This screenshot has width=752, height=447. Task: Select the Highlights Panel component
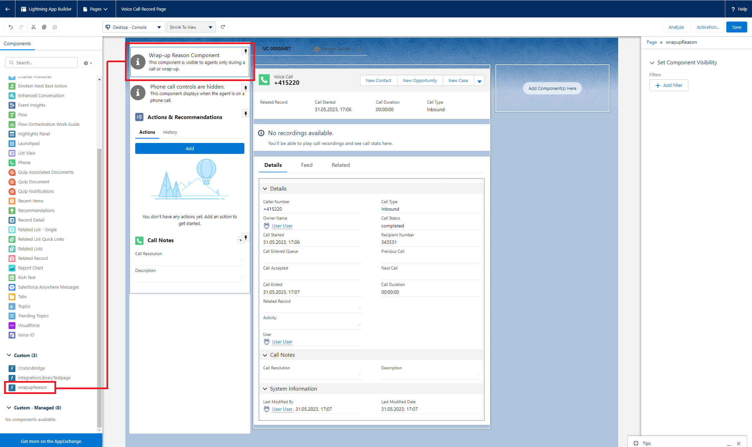(x=34, y=134)
